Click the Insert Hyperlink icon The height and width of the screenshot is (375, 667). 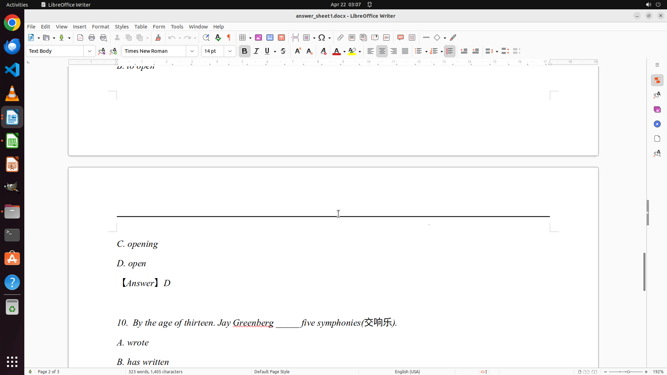340,37
